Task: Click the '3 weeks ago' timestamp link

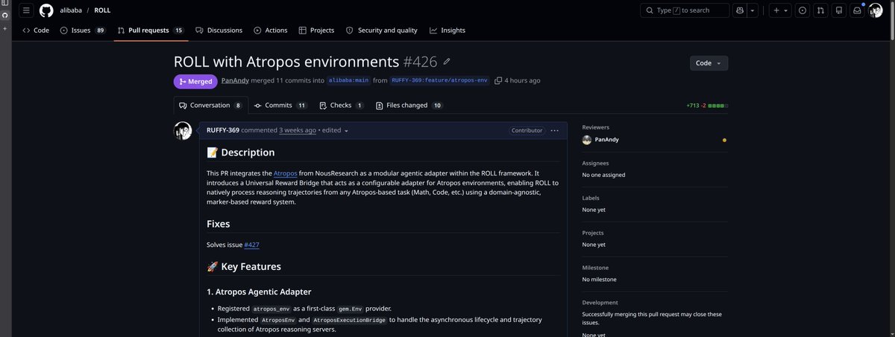Action: (x=298, y=130)
